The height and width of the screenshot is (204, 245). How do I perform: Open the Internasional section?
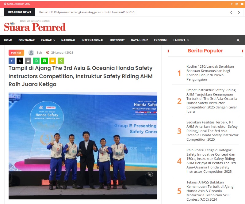point(93,40)
